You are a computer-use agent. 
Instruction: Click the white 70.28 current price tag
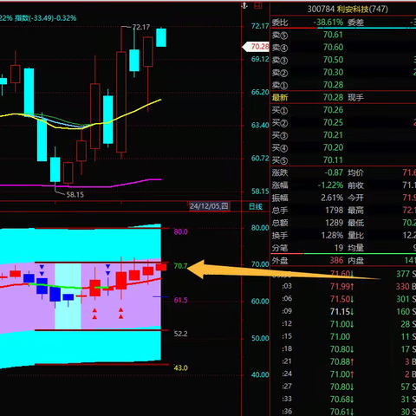256,47
